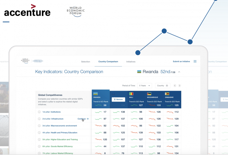Screen dimensions: 228x155
Task: Open the Period of Time 5 Years dropdown
Action: pos(144,86)
